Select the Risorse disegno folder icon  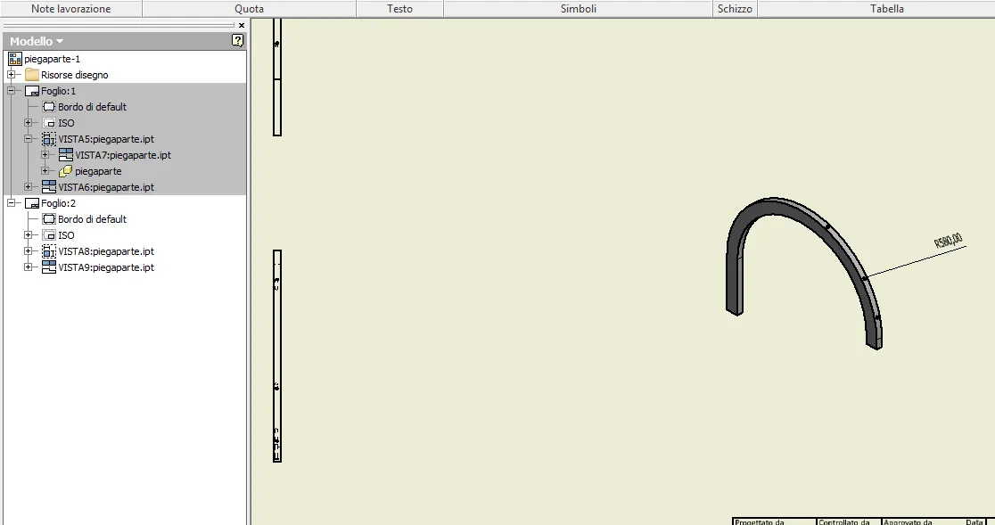coord(32,75)
